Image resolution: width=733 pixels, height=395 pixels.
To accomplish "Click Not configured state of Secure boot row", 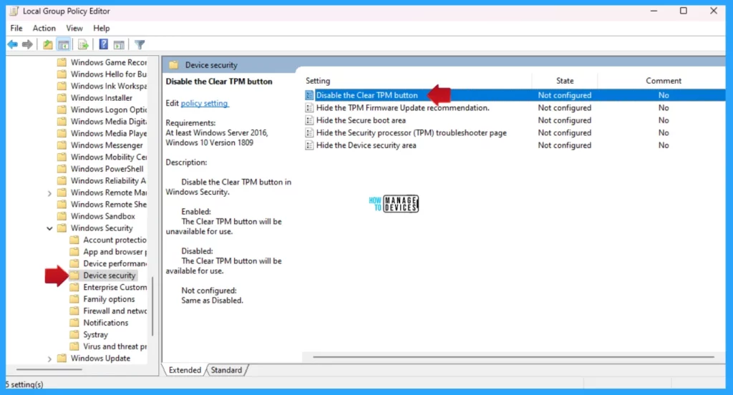I will [x=564, y=120].
